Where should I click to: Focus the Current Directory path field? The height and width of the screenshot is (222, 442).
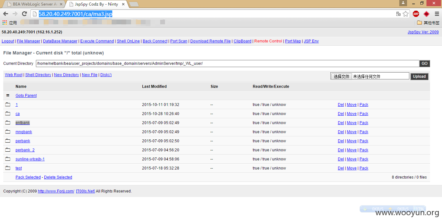[x=227, y=64]
